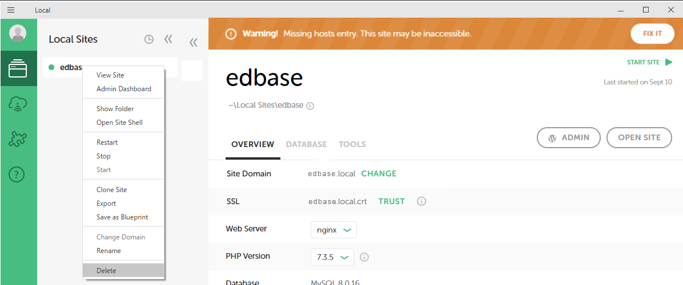This screenshot has height=285, width=683.
Task: Switch to the Database tab
Action: click(x=306, y=144)
